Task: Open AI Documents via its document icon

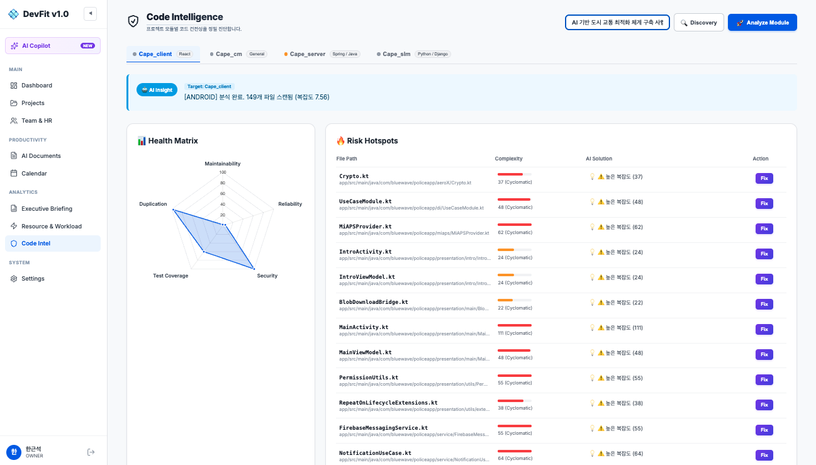Action: [14, 155]
